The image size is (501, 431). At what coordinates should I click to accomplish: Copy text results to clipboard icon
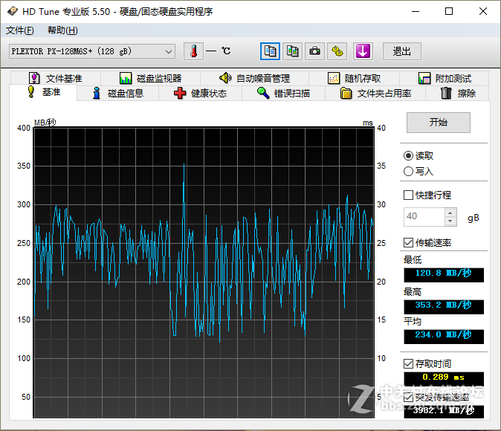pyautogui.click(x=270, y=51)
